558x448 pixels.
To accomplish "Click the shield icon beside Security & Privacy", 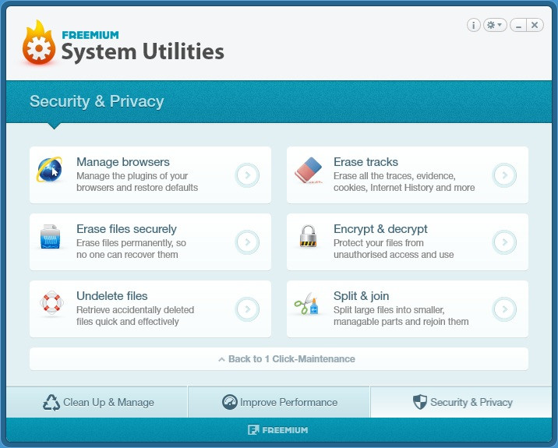I will tap(420, 402).
